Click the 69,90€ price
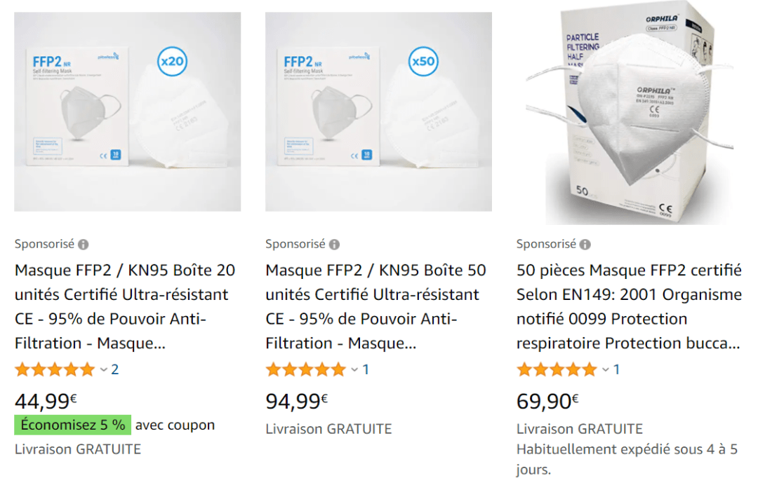The image size is (758, 485). click(547, 401)
